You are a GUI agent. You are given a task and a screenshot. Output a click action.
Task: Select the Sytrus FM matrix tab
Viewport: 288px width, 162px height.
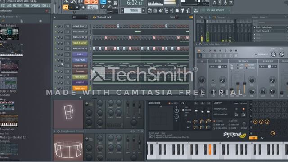click(x=253, y=138)
